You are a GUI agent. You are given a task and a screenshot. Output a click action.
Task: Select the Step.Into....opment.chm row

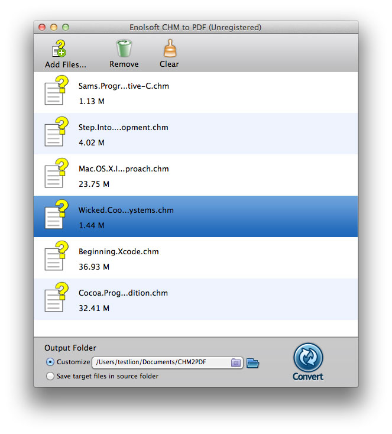(x=196, y=134)
